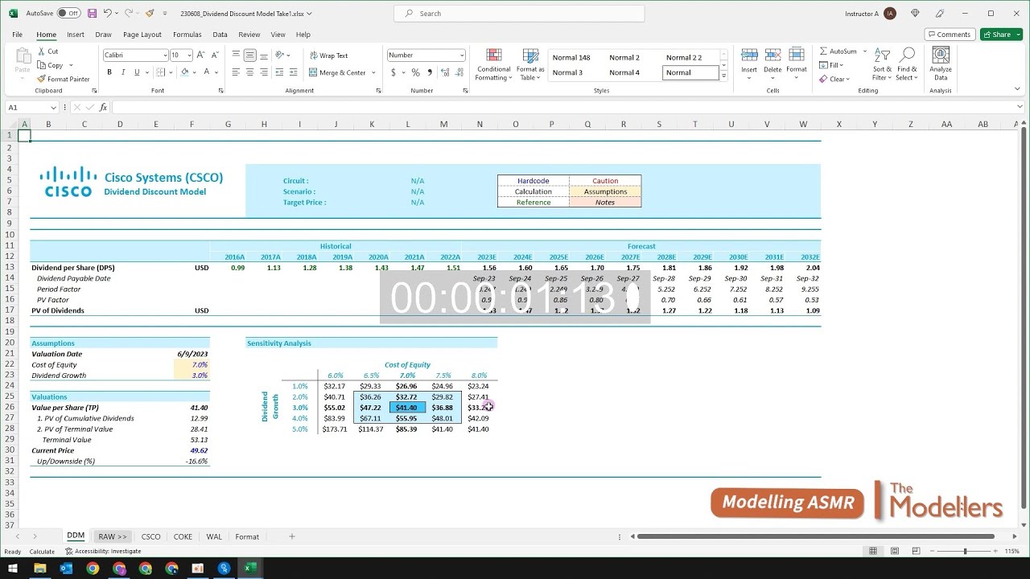Open the font size dropdown

190,55
